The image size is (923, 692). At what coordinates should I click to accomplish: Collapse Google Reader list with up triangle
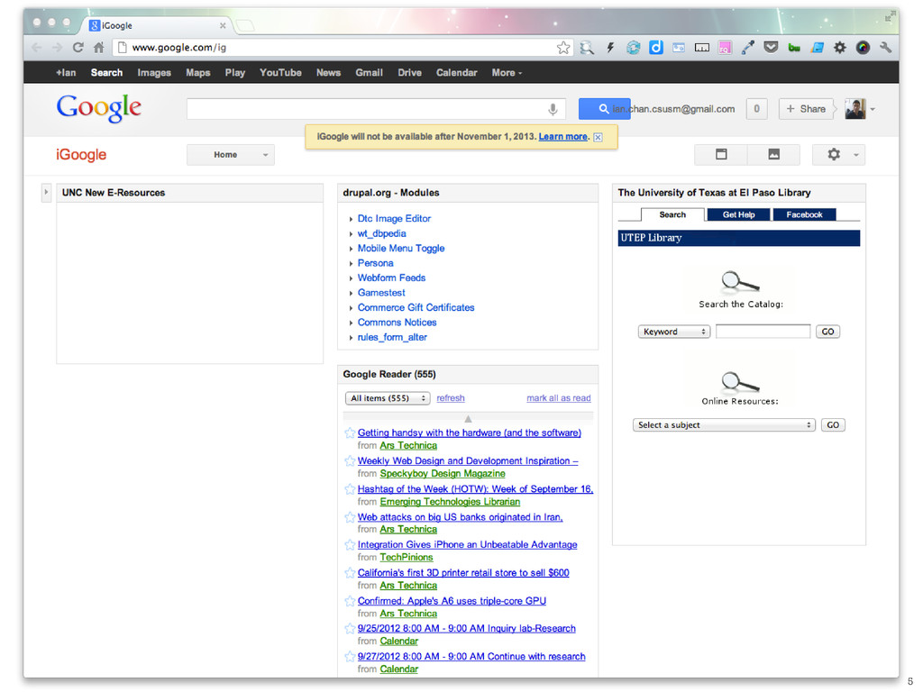[468, 419]
